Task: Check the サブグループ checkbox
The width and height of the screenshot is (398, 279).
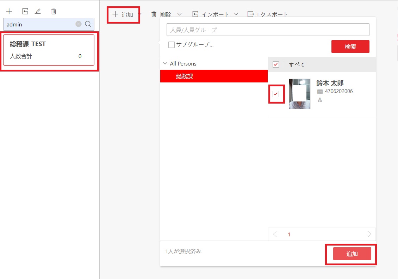Action: (x=171, y=44)
